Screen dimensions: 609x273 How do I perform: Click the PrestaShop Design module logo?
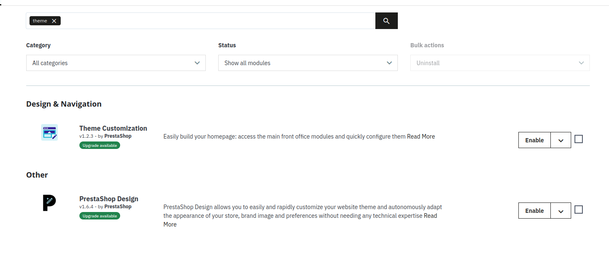pos(49,203)
